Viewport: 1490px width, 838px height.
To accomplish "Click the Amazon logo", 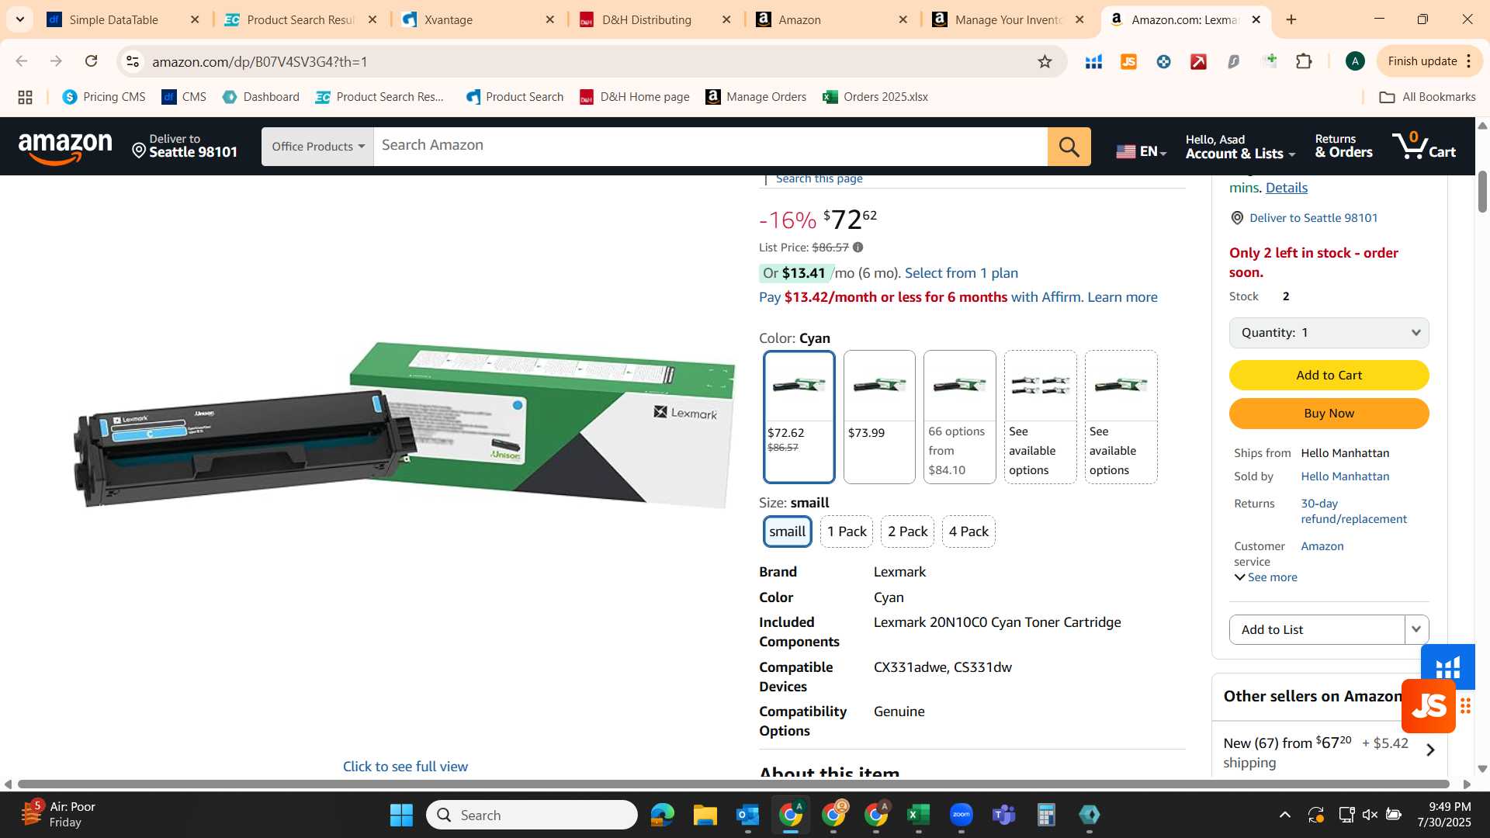I will tap(65, 147).
